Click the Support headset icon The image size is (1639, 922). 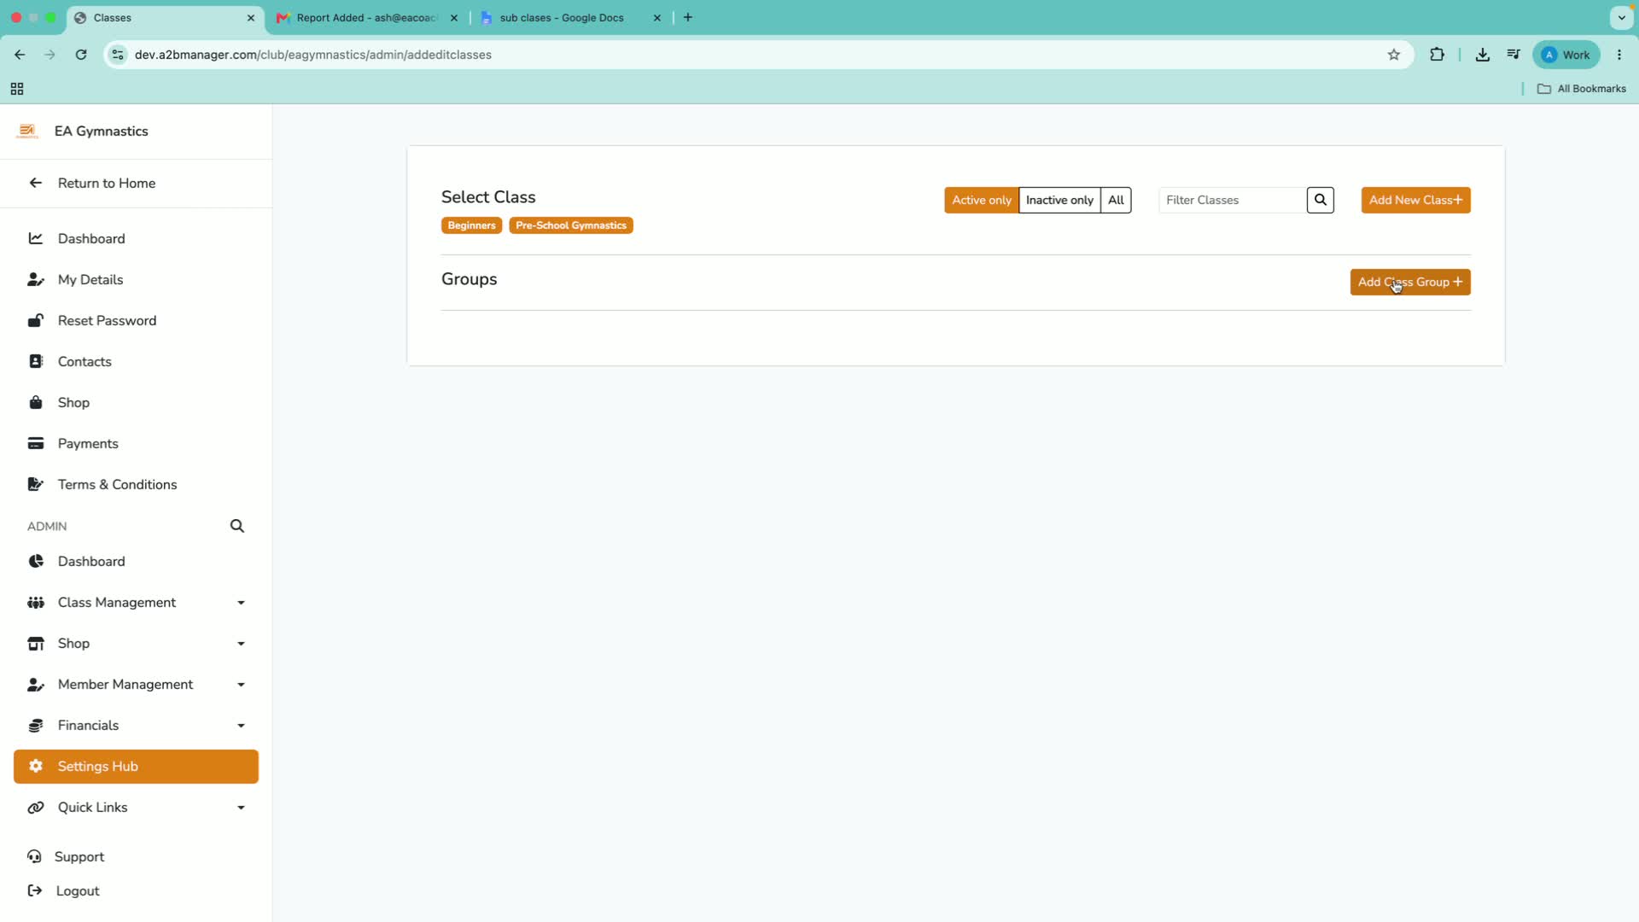point(34,856)
